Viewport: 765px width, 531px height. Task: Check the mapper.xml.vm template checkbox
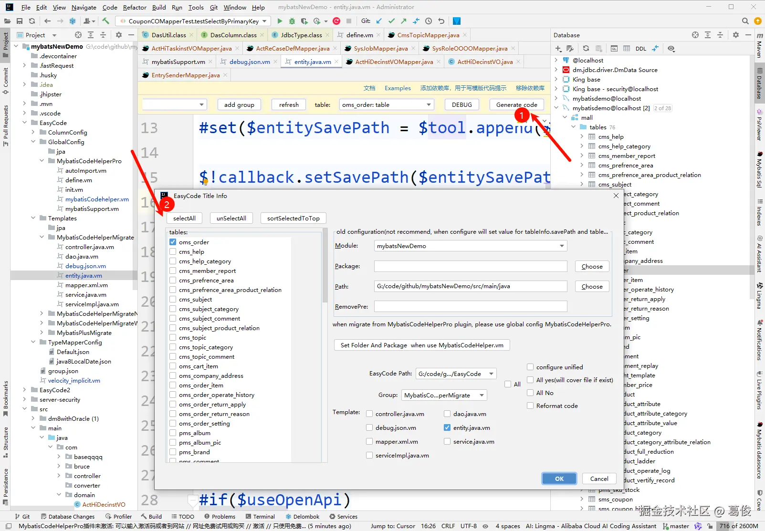369,441
